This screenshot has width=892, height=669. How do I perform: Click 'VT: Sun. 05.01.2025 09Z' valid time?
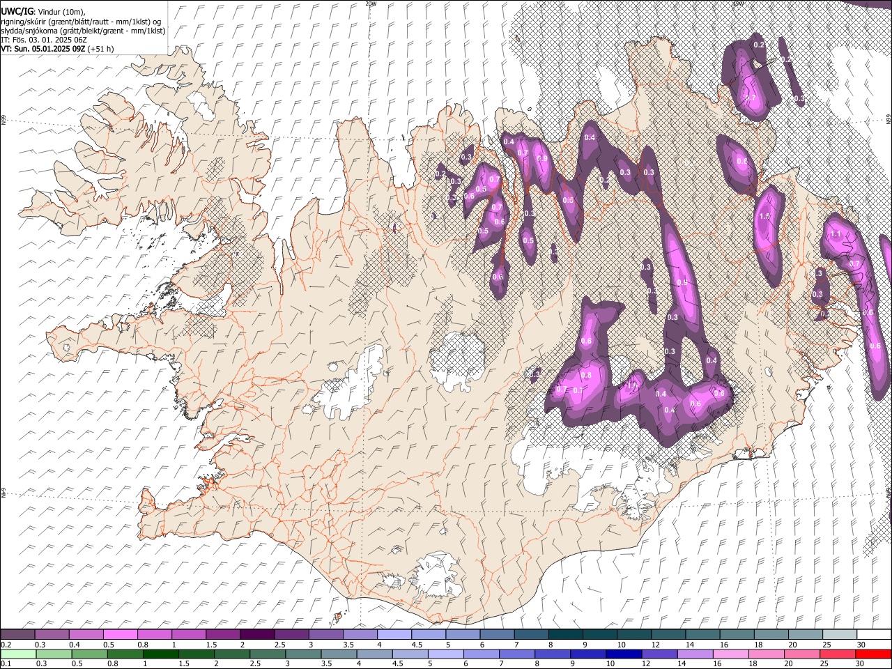click(x=43, y=49)
